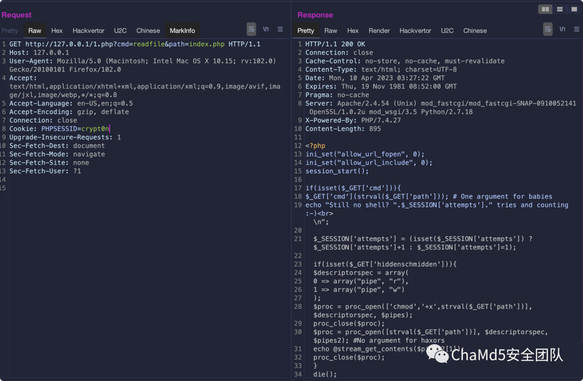Select the Pretty tab in Request panel
Viewport: 583px width, 381px height.
tap(10, 31)
